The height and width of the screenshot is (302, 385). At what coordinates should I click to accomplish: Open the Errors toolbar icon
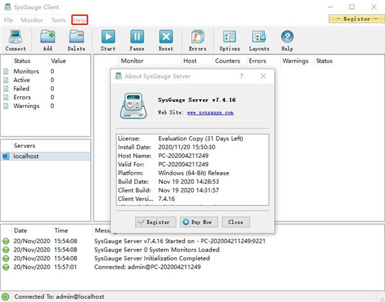coord(198,40)
